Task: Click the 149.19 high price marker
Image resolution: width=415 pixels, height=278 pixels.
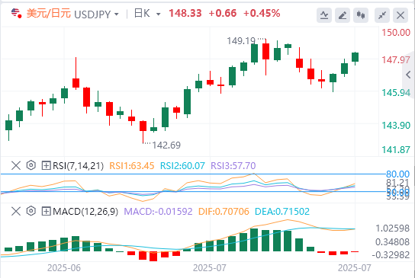Action: pyautogui.click(x=241, y=41)
